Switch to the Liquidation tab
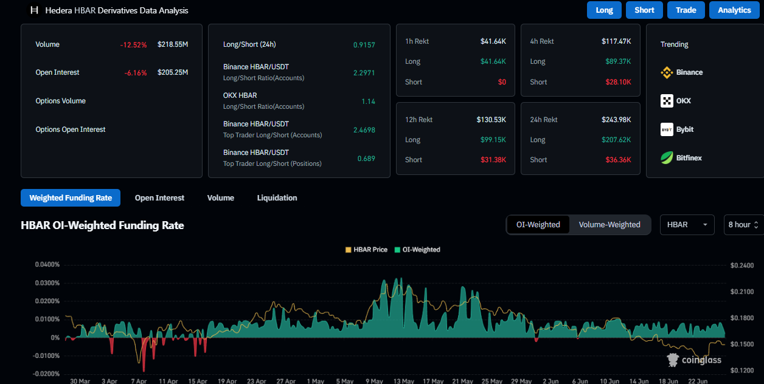The width and height of the screenshot is (764, 384). 277,198
